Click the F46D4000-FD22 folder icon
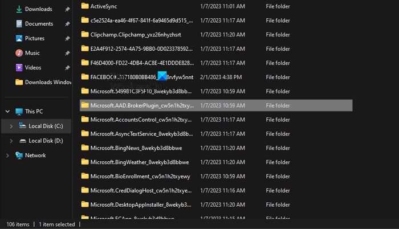This screenshot has height=229, width=399. (x=85, y=63)
